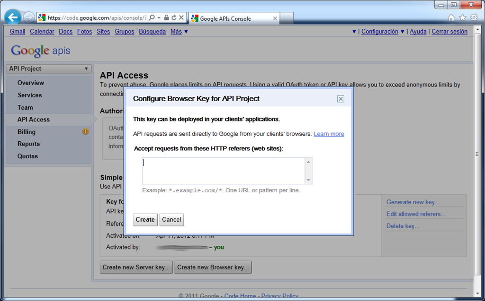The image size is (485, 301).
Task: Click Delete key link
Action: [403, 226]
